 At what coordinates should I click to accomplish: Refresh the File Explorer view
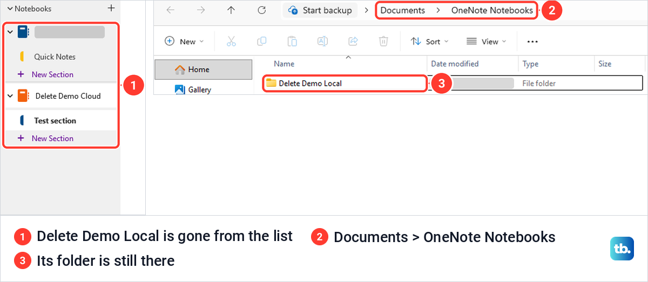[x=262, y=10]
